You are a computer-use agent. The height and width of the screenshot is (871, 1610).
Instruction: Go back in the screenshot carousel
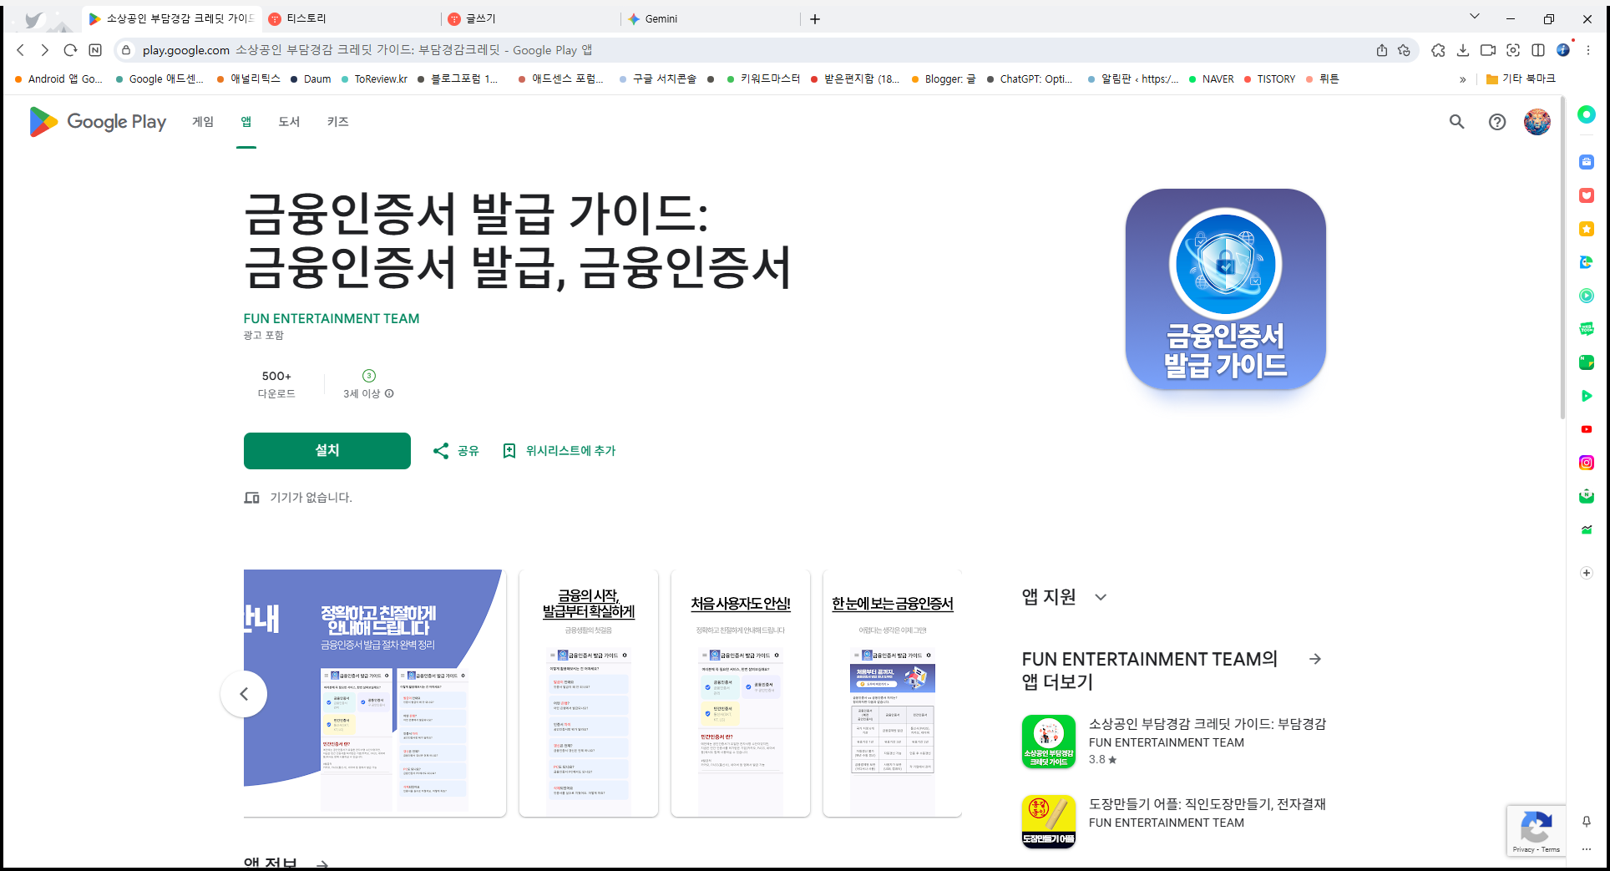pos(244,694)
